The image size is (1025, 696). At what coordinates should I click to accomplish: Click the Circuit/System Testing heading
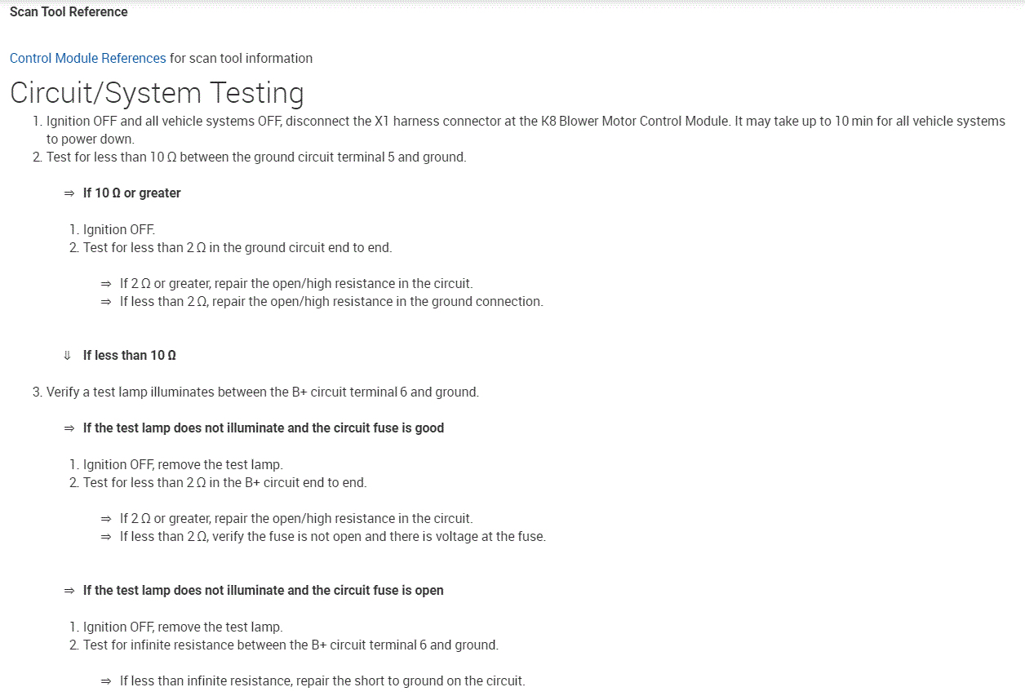[x=157, y=92]
